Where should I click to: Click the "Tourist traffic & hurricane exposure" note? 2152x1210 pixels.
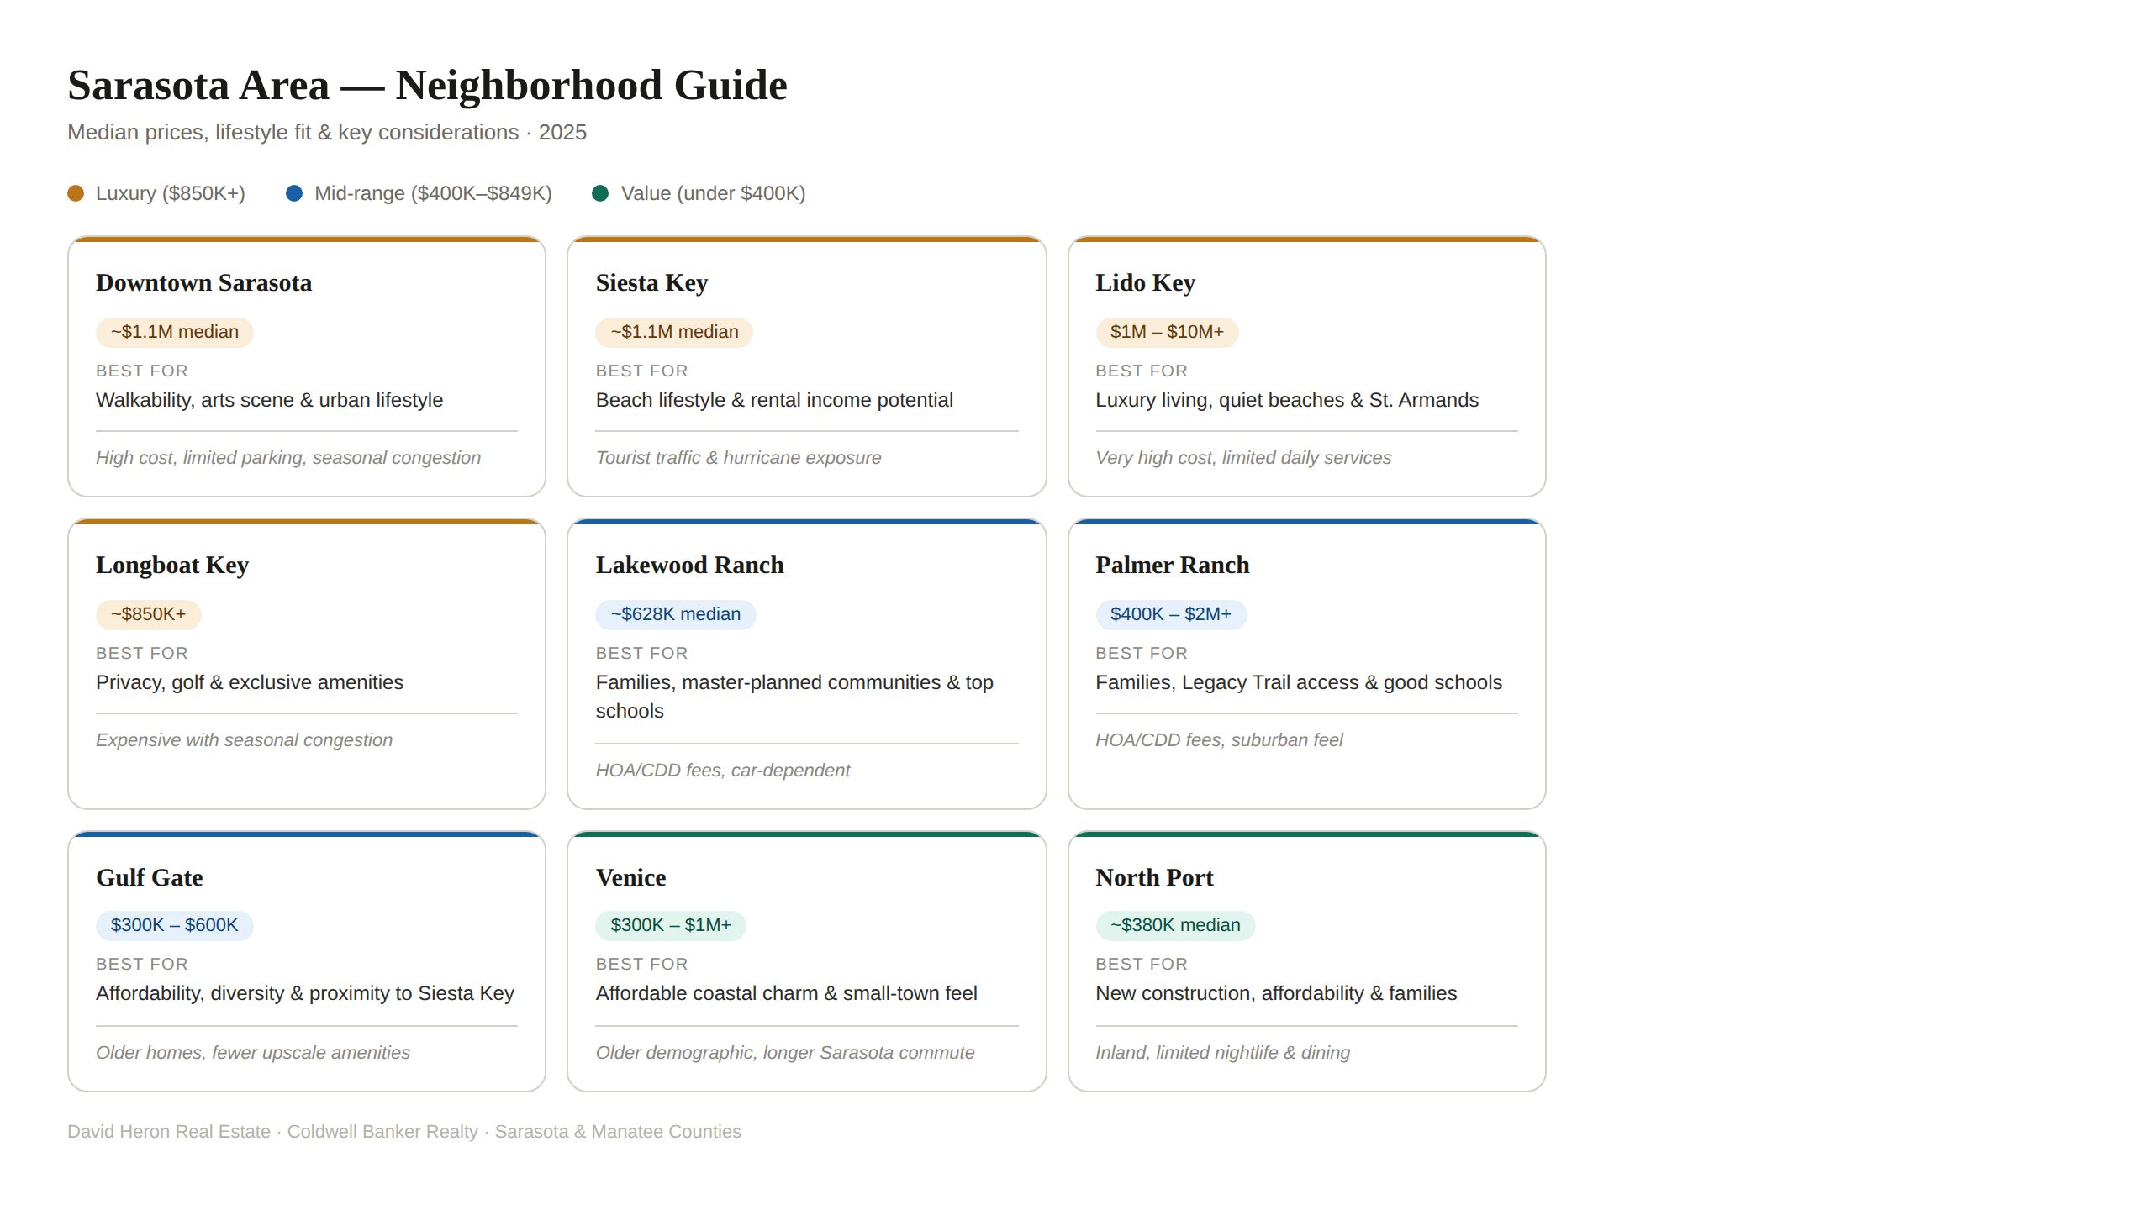click(738, 458)
